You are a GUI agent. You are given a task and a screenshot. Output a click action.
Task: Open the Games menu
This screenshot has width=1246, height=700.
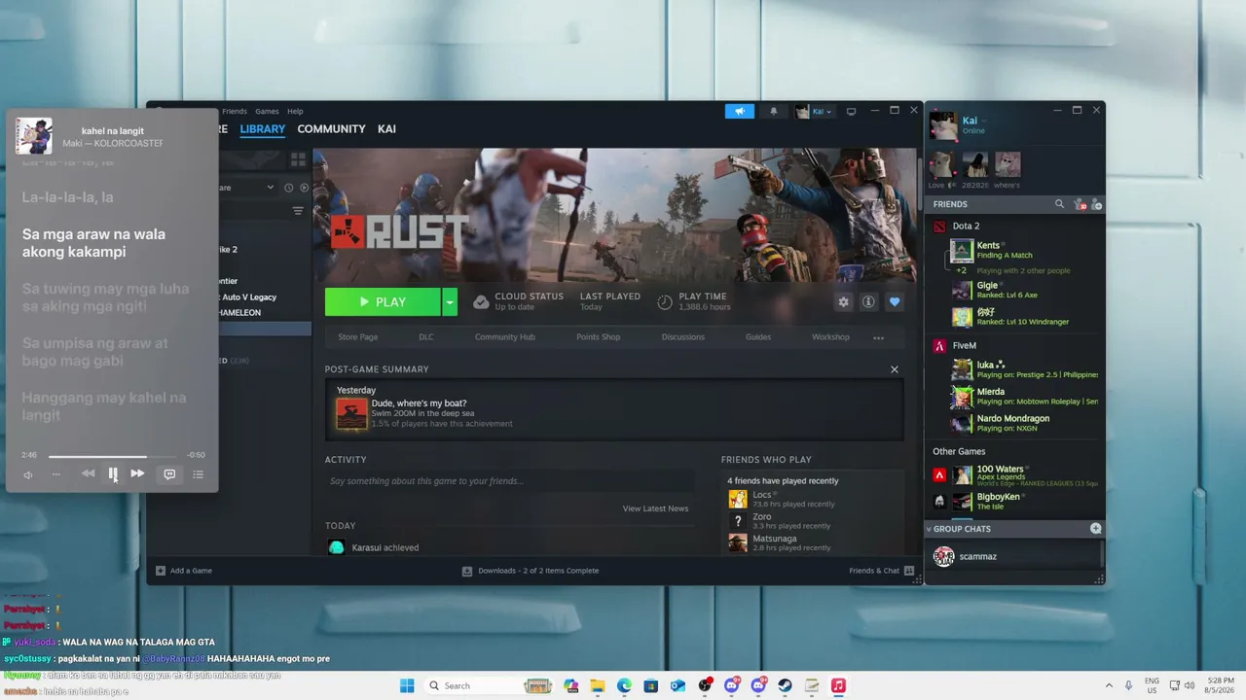(x=267, y=111)
